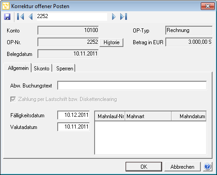
Task: Switch to the Allgemein tab
Action: 18,68
